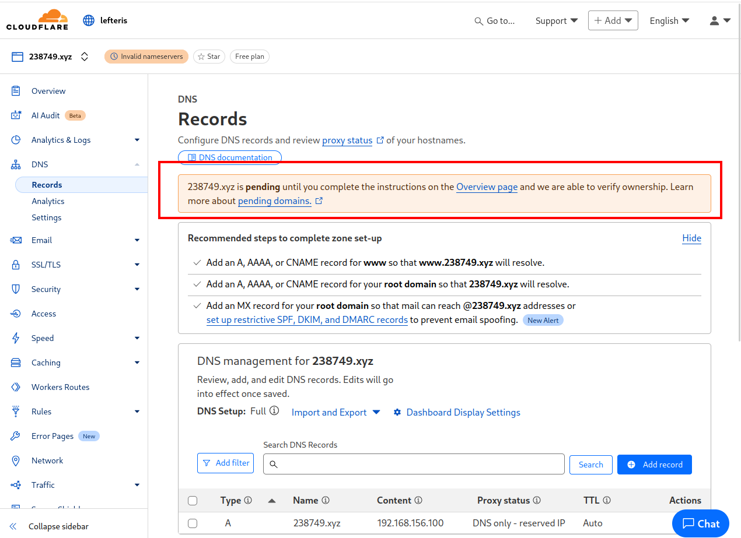
Task: Open the Go to search
Action: (x=495, y=20)
